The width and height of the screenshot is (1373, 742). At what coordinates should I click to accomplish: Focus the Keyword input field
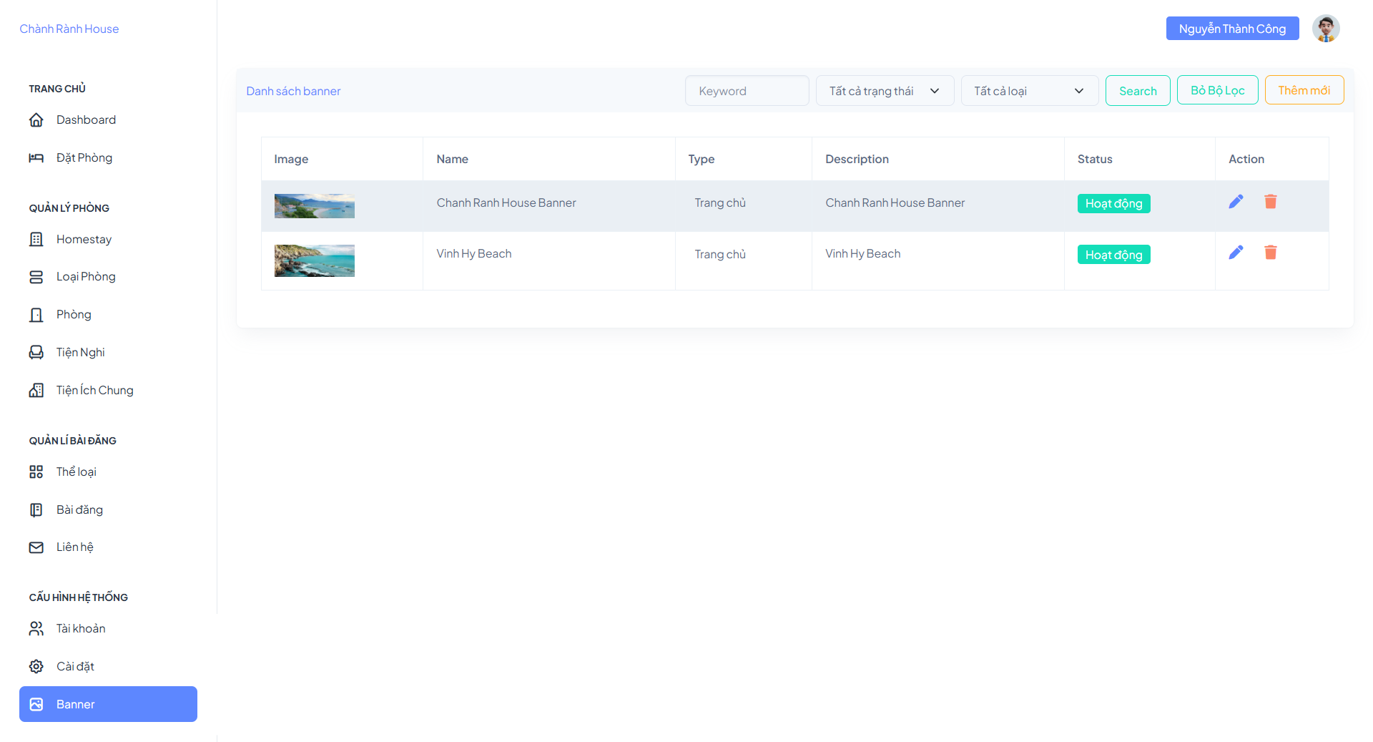pos(747,91)
